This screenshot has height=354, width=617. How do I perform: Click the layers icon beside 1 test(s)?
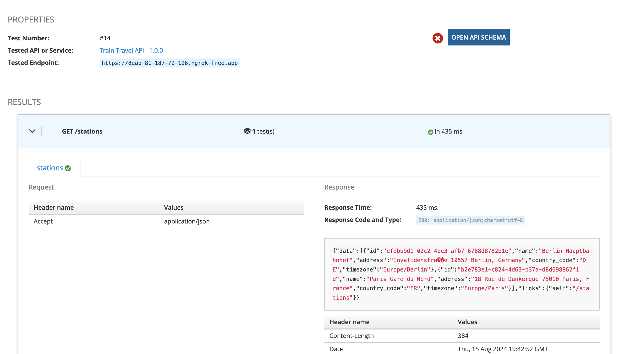click(x=247, y=131)
